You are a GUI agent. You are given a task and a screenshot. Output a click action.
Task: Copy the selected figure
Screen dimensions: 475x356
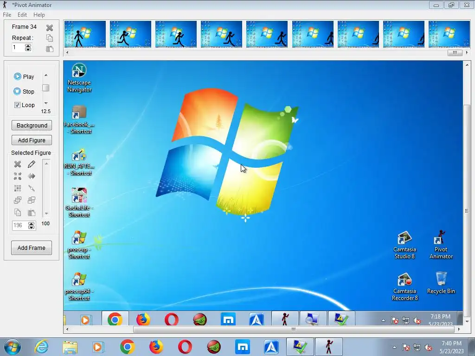(x=18, y=212)
